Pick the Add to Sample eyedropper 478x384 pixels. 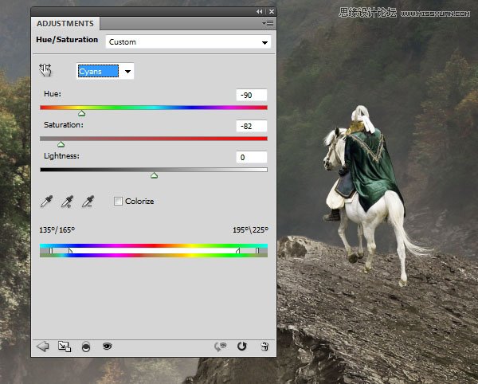pos(67,201)
